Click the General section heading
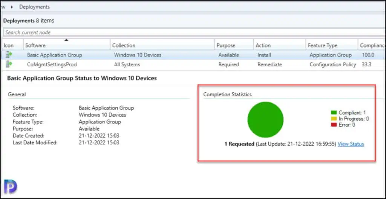The width and height of the screenshot is (386, 199). (x=17, y=94)
